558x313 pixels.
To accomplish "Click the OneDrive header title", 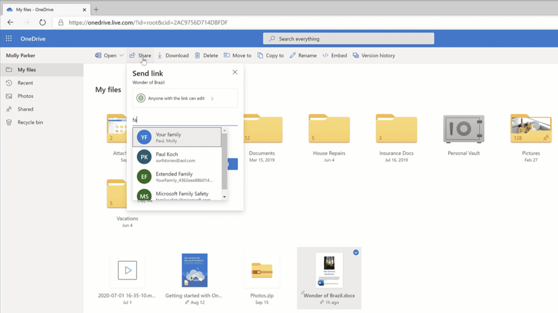I will [x=33, y=39].
